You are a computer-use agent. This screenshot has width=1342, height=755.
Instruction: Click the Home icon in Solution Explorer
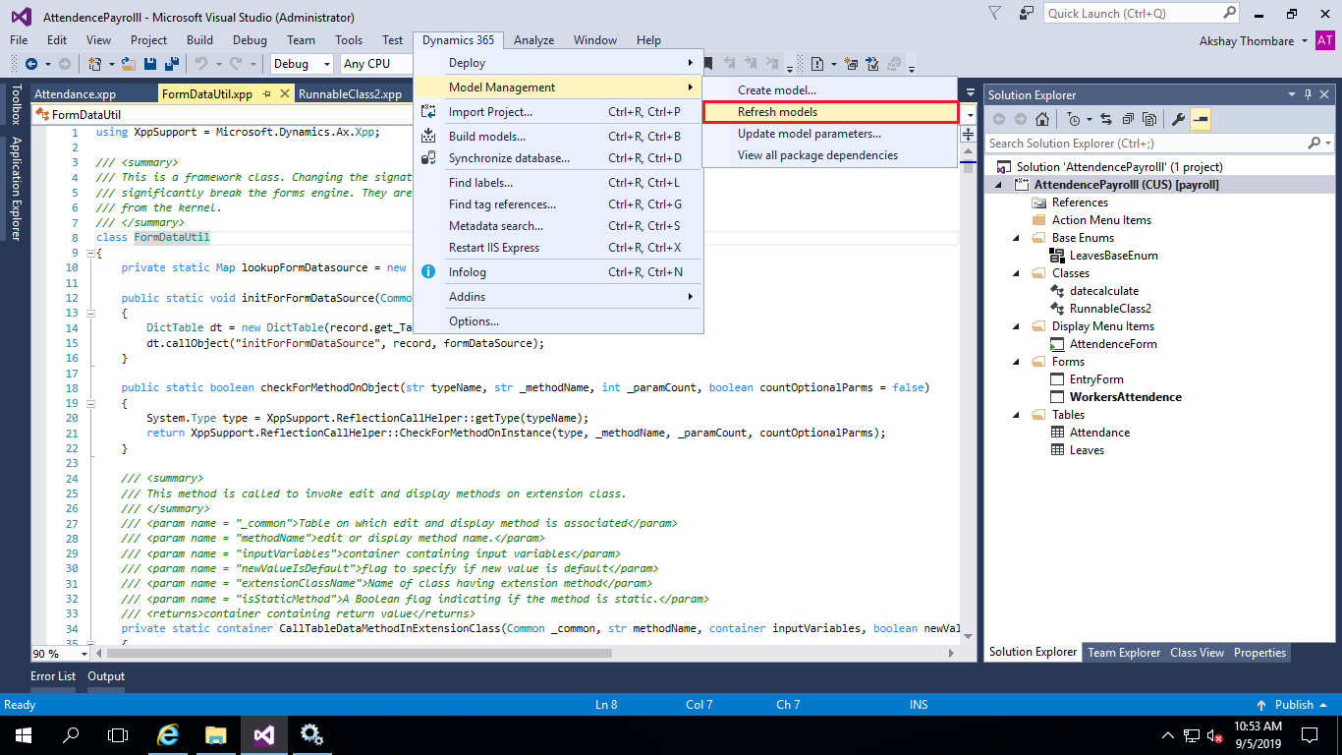[x=1042, y=119]
